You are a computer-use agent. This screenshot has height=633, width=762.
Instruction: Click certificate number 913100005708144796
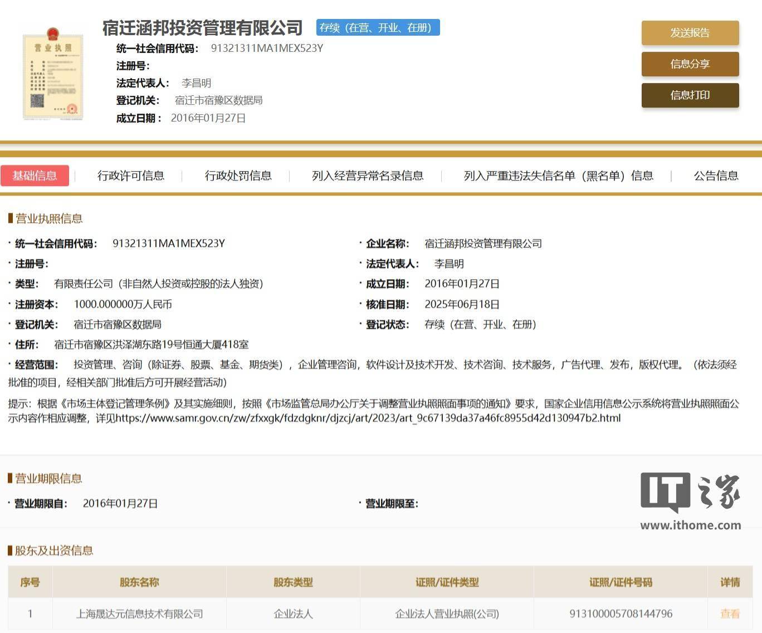(x=621, y=614)
